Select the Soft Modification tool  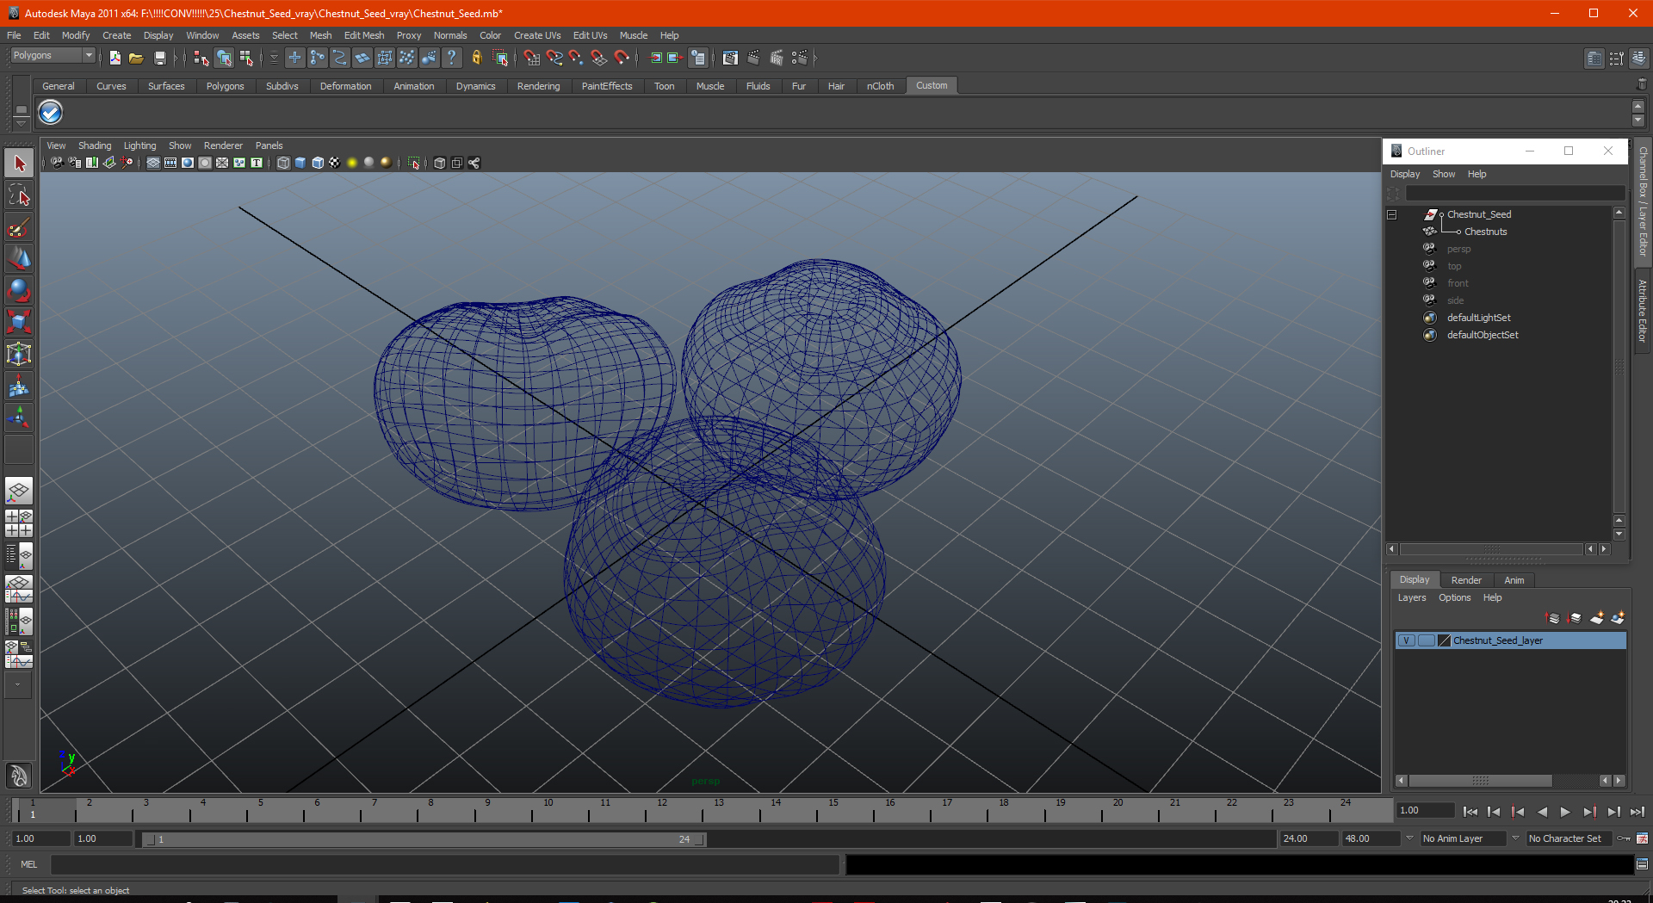coord(19,387)
